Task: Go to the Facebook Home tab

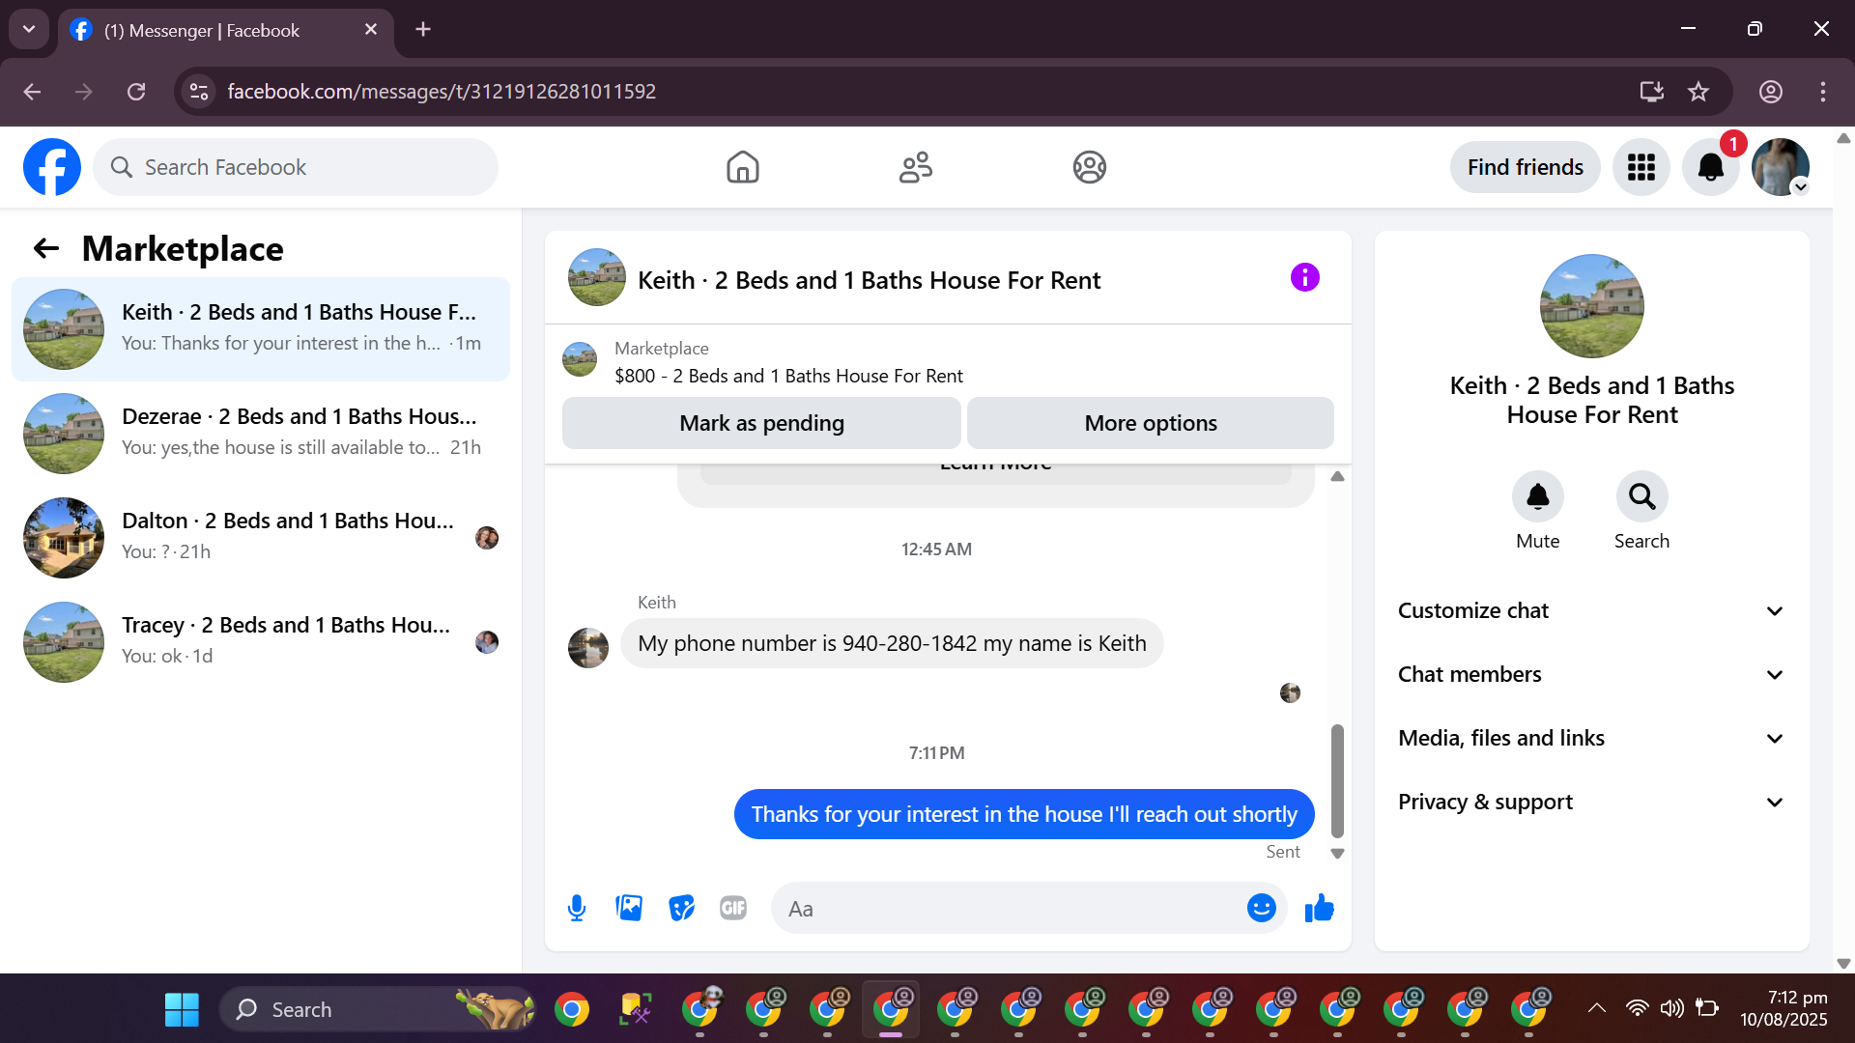Action: click(742, 168)
